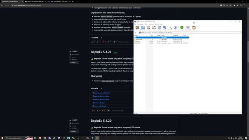Click the View icon in WinRAR toolbar
249x140 pixels.
pyautogui.click(x=154, y=28)
